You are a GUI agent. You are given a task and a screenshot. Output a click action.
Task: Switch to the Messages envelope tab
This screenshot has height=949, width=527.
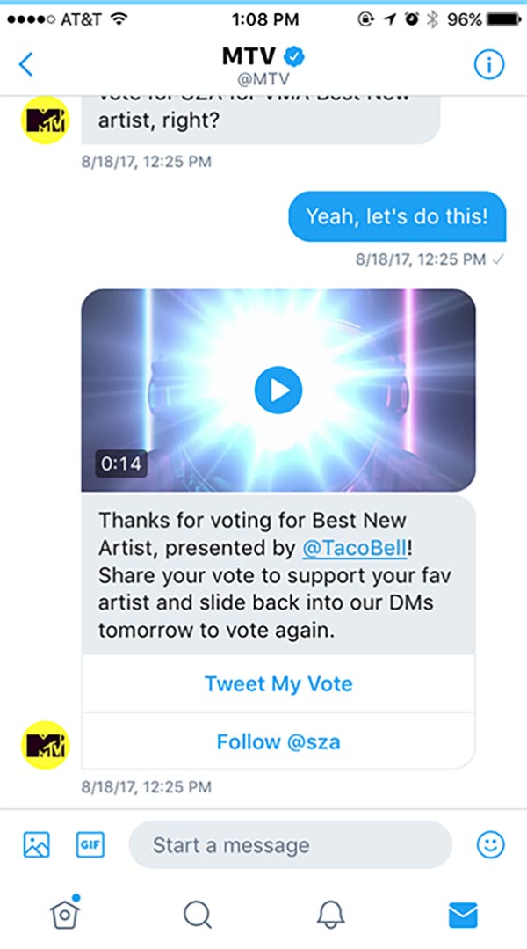pyautogui.click(x=462, y=915)
